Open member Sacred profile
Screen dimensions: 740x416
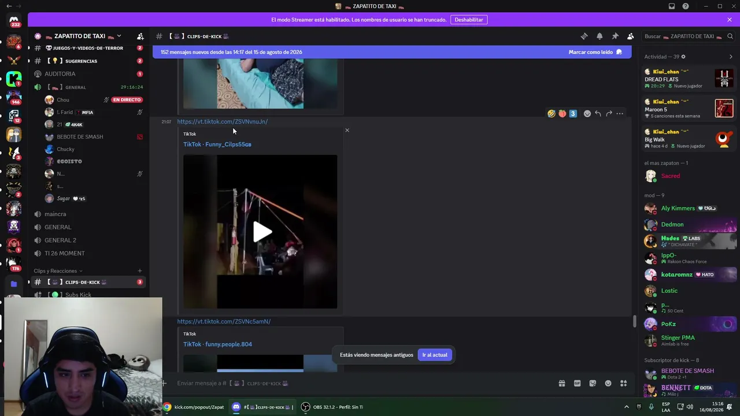(689, 176)
